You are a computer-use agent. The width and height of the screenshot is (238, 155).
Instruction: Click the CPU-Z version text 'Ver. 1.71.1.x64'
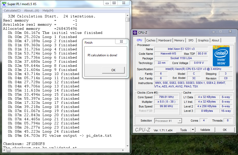[x=163, y=130]
